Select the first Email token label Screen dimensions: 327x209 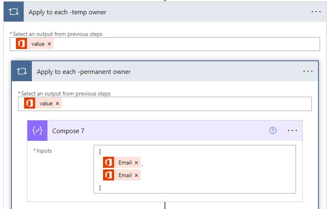coord(125,162)
